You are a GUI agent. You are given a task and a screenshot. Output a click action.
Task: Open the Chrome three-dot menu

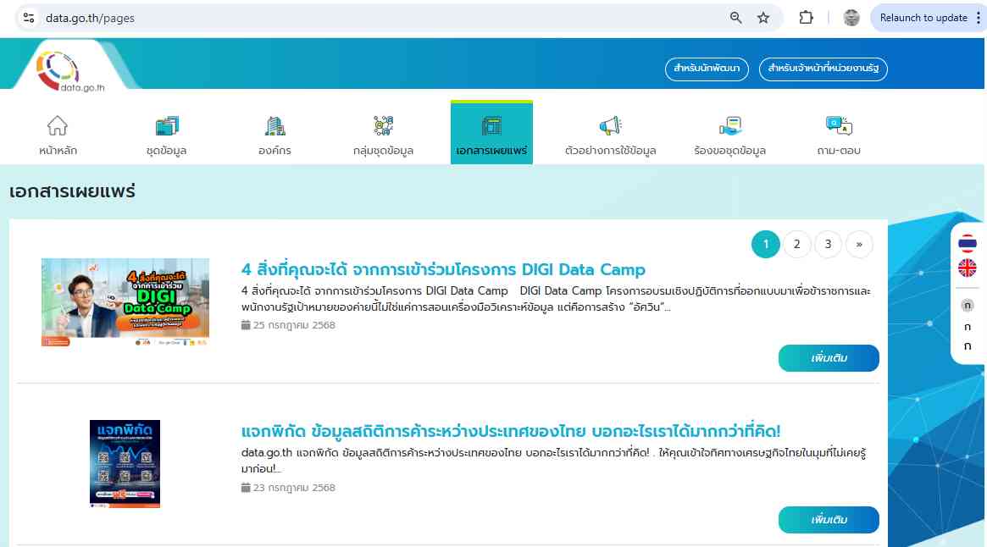click(979, 18)
